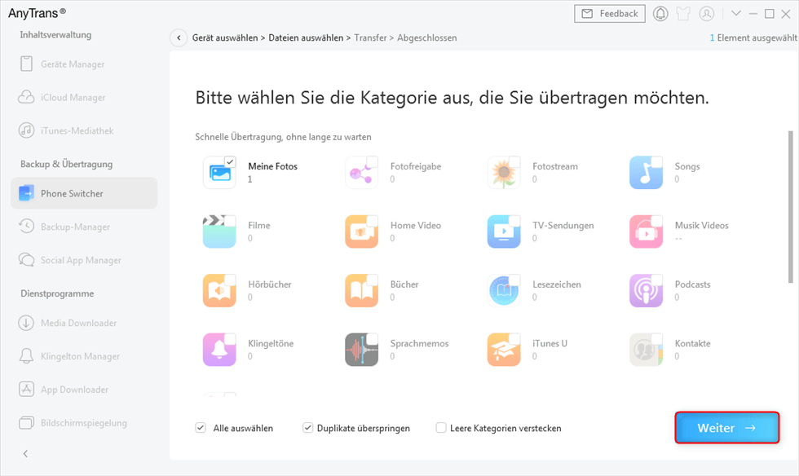
Task: Select the Sprachmemos category icon
Action: (x=361, y=350)
